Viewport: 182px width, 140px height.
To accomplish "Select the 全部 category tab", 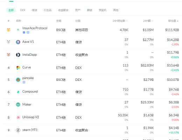I will [11, 10].
